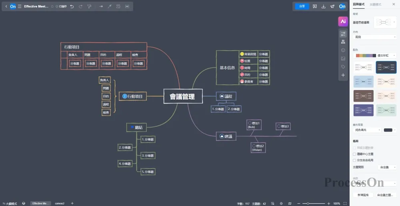Click the publish paper-plane icon

(332, 6)
